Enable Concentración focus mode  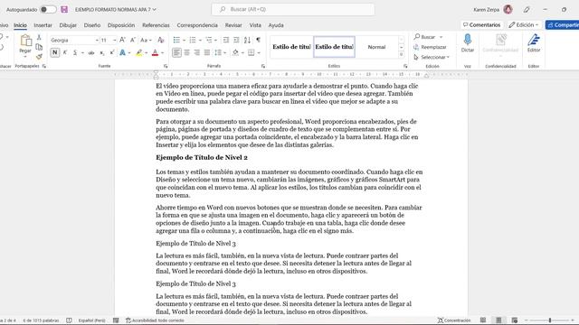pos(454,320)
